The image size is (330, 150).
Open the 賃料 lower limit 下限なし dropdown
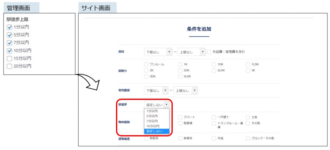(x=159, y=52)
